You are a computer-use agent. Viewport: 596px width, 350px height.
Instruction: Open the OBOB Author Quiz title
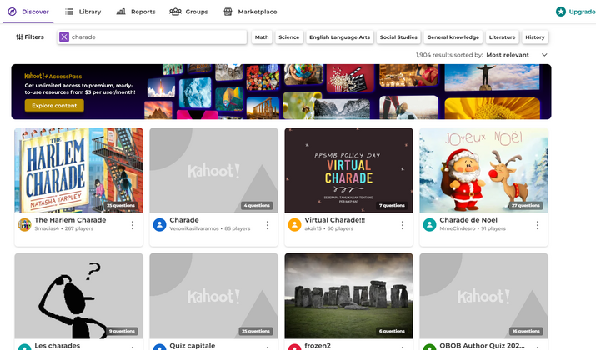482,346
